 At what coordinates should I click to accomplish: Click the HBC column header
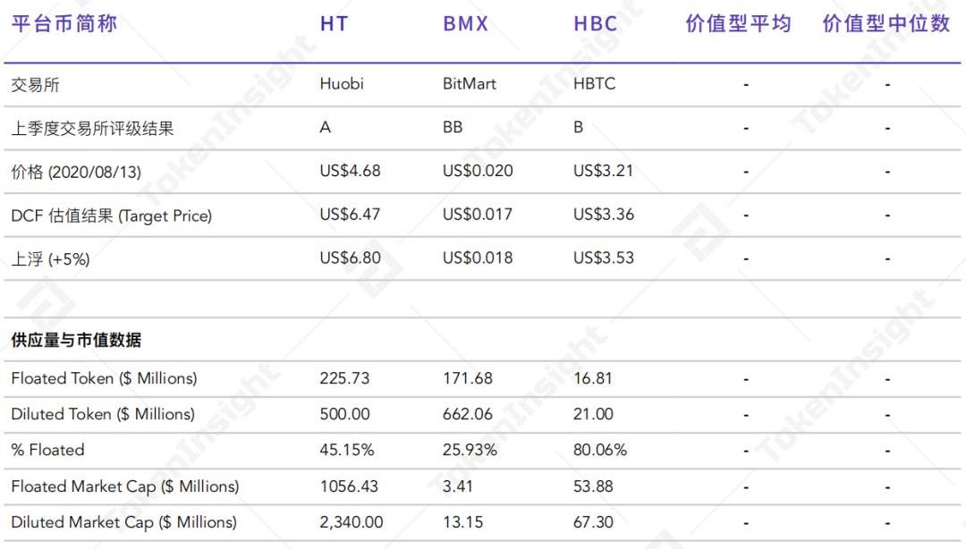[x=596, y=24]
